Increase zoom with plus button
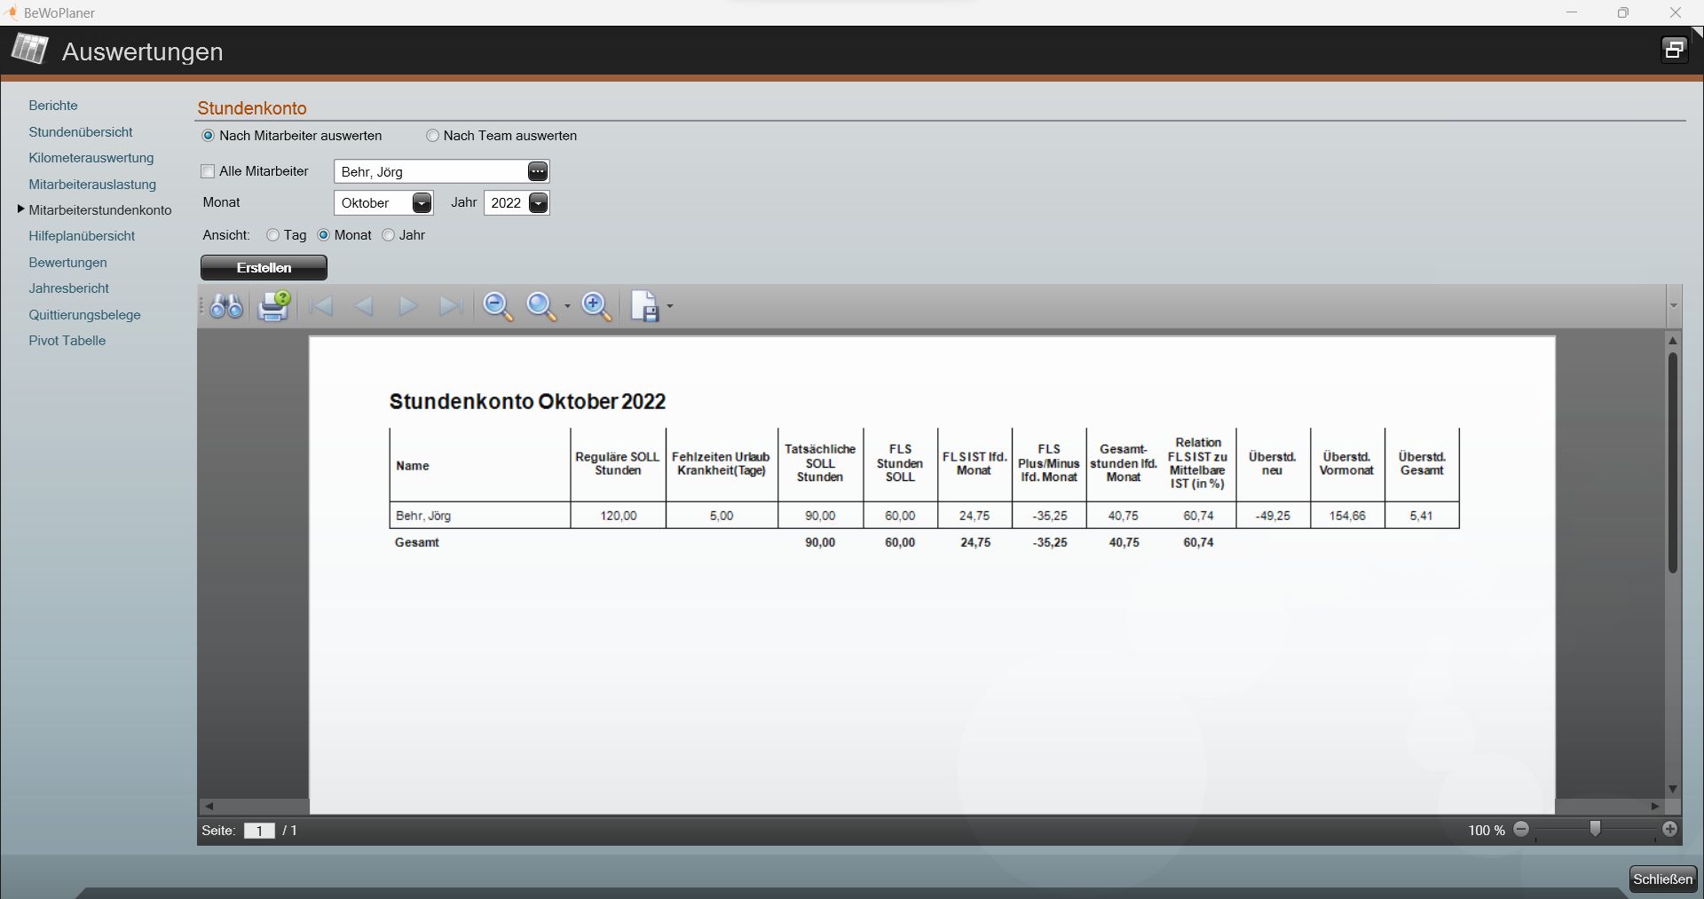This screenshot has width=1704, height=899. [x=1670, y=830]
